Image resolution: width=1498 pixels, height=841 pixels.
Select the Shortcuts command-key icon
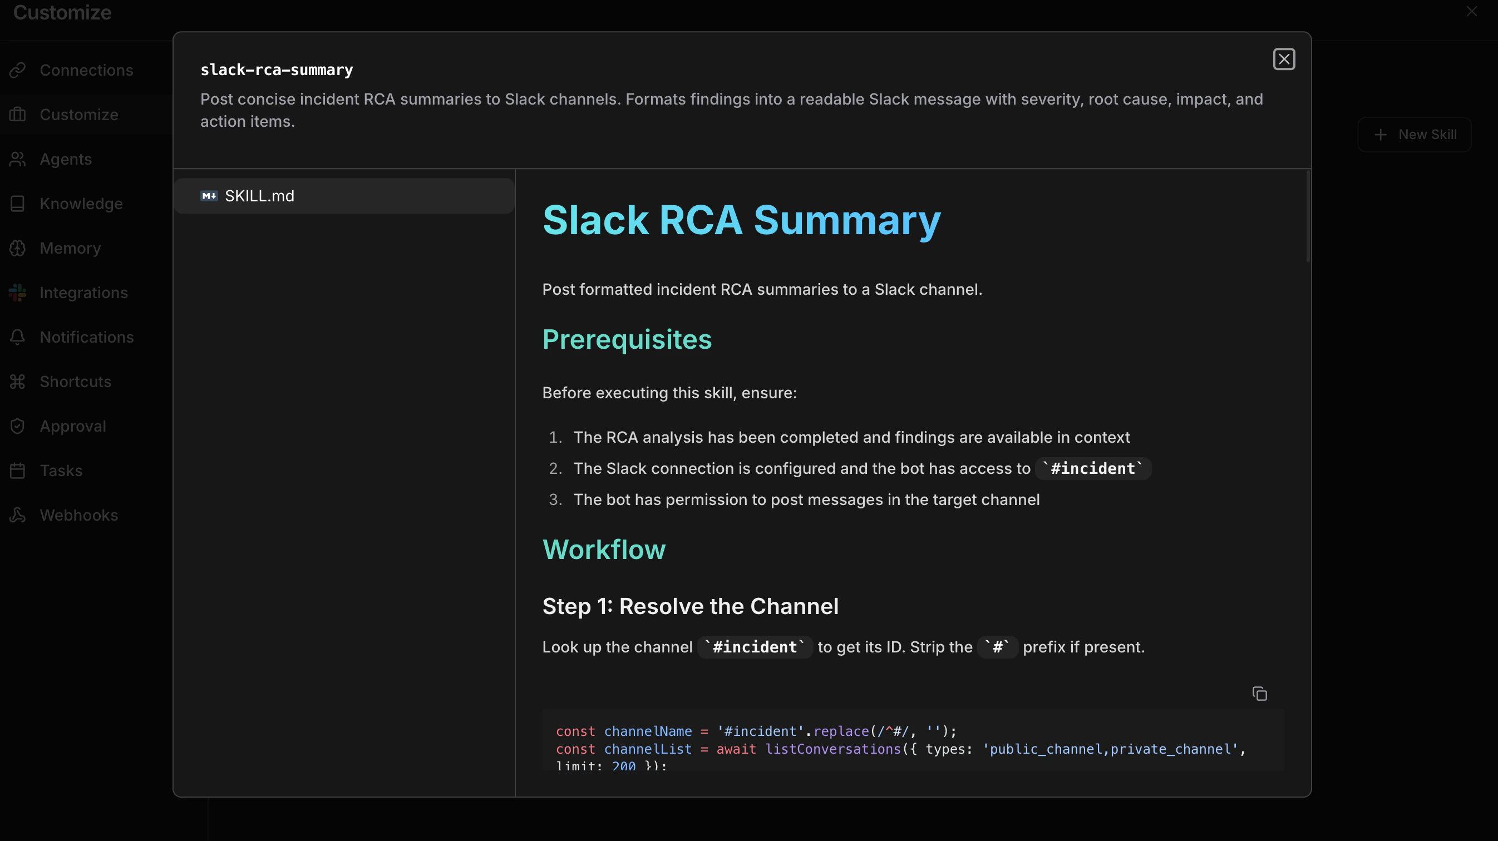click(x=18, y=381)
